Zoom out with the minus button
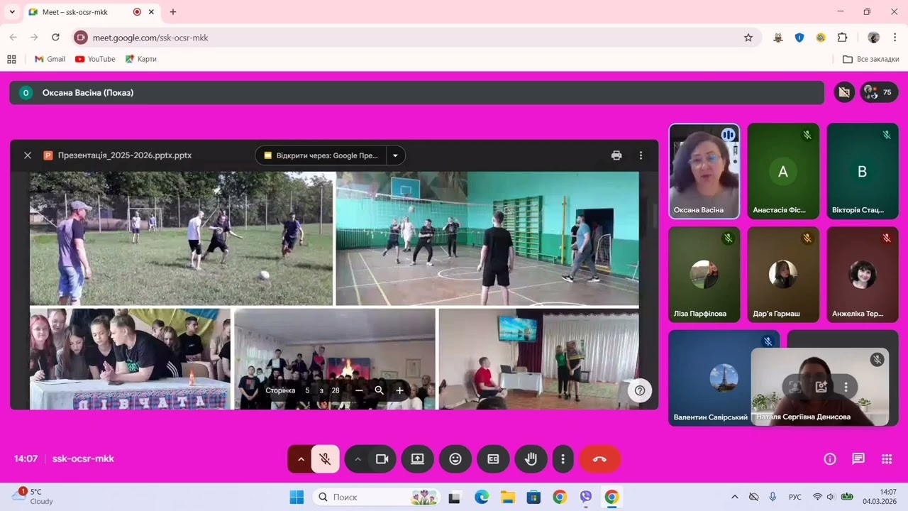 click(359, 390)
